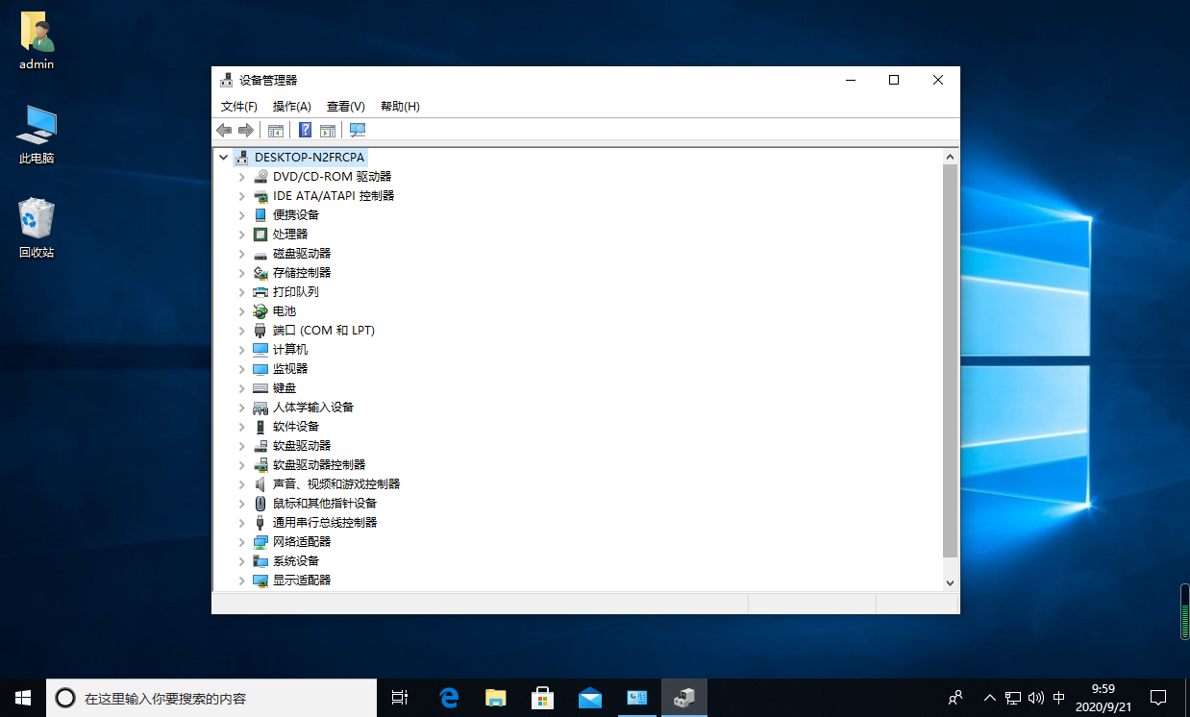Click the taskbar search box
The width and height of the screenshot is (1190, 717).
pyautogui.click(x=211, y=699)
